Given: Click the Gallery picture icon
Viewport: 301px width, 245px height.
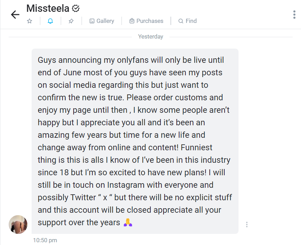Looking at the screenshot, I should point(92,21).
